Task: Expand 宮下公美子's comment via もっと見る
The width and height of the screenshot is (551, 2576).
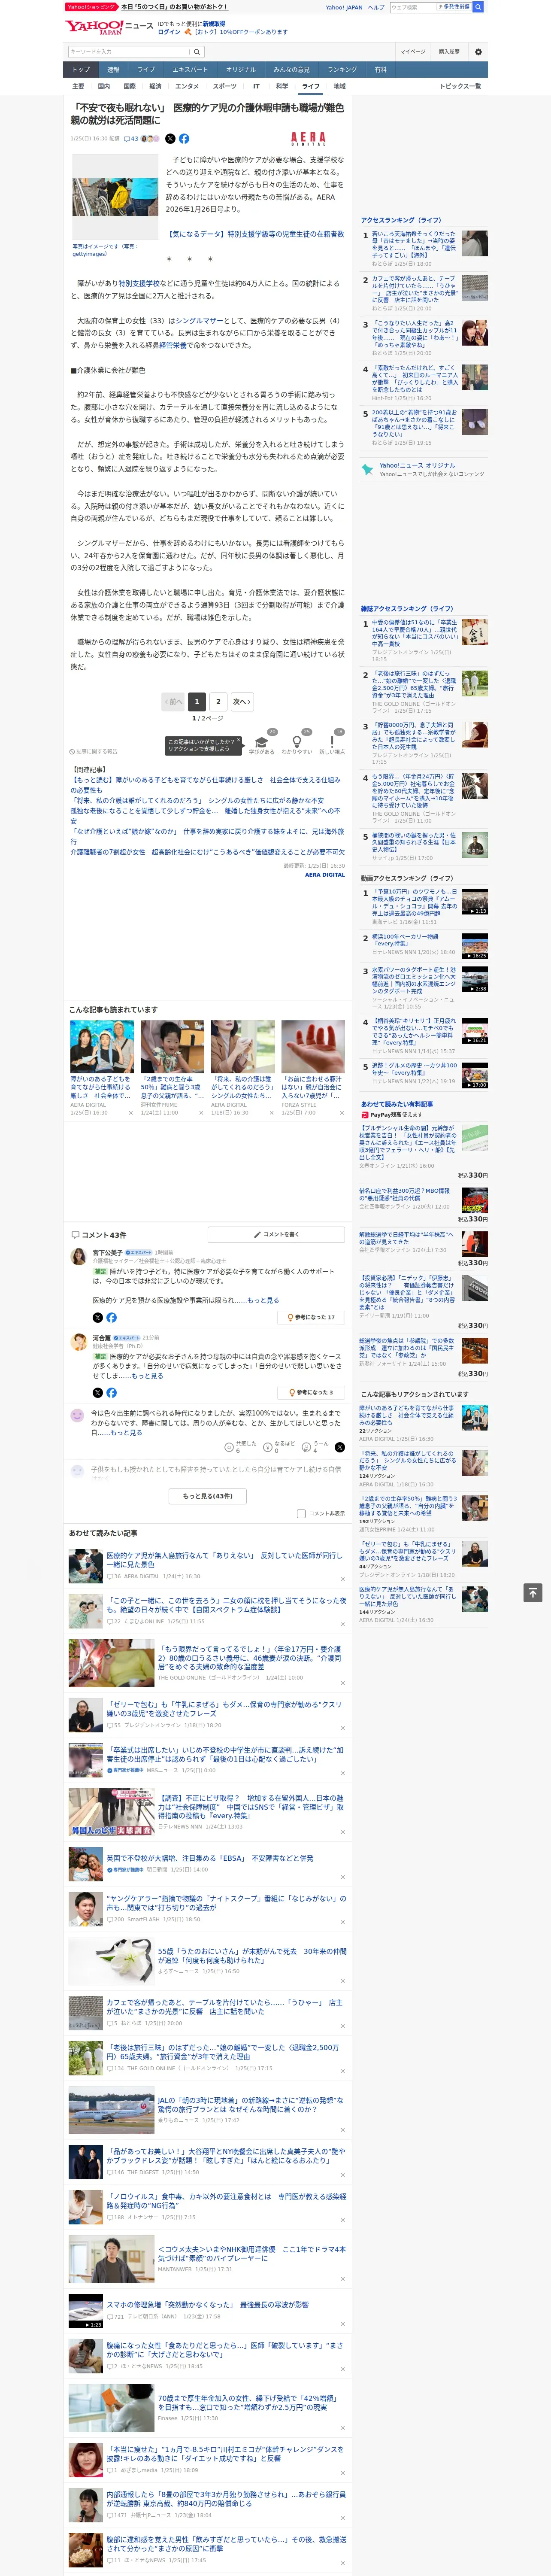Action: [x=263, y=1300]
